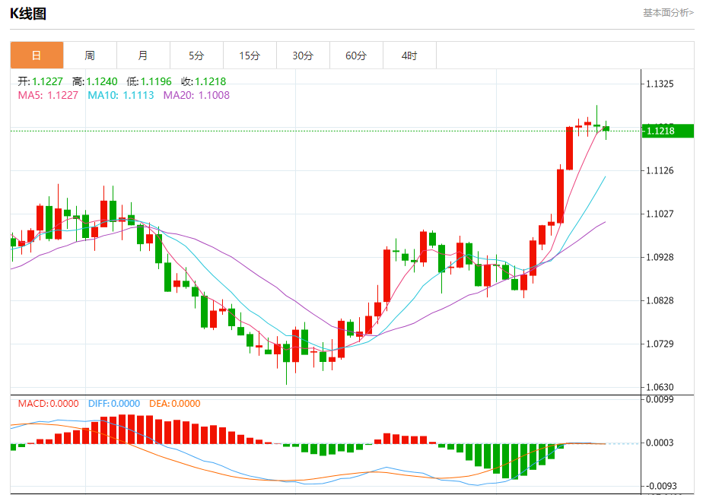Click the 开: 1.1227 open value

[x=40, y=81]
